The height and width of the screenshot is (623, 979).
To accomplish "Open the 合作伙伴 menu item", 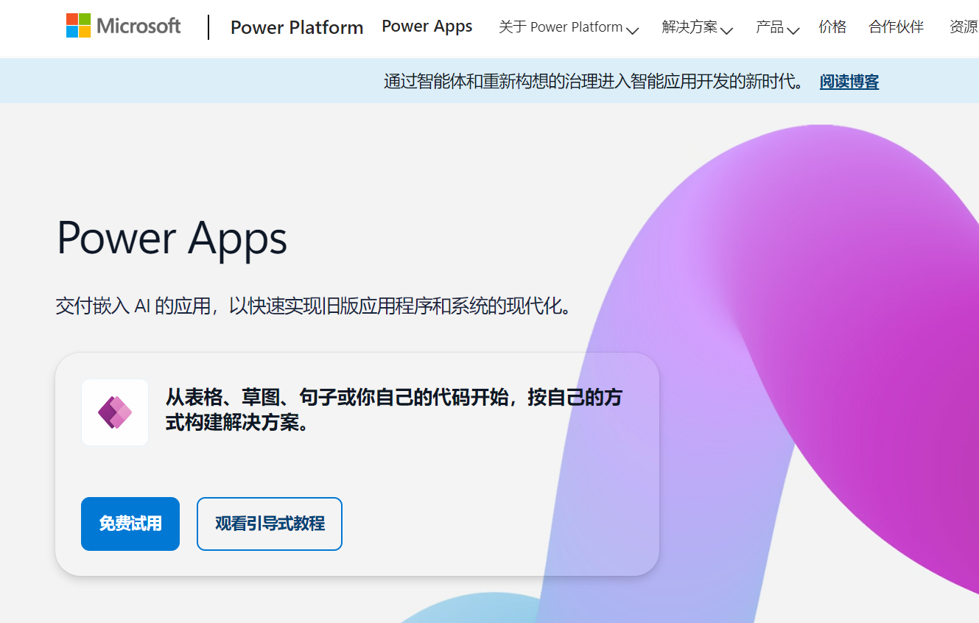I will (x=896, y=27).
